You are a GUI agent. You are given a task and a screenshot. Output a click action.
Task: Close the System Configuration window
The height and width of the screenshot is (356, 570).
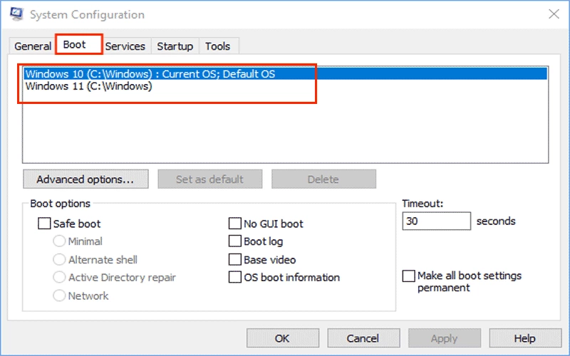click(554, 14)
